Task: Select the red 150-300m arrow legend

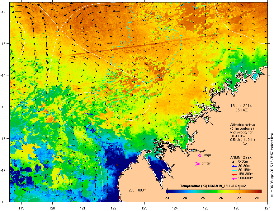Action: tap(234, 174)
